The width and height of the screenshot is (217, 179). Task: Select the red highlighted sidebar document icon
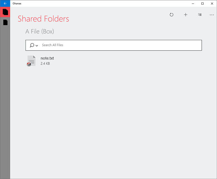click(x=5, y=12)
